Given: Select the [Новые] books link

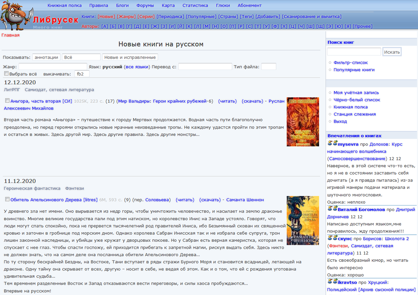Looking at the screenshot, I should (x=106, y=16).
